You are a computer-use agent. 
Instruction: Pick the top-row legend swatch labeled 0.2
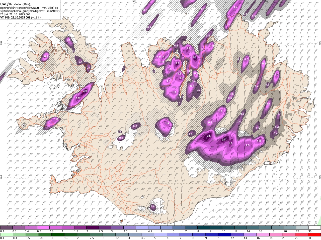pos(7,227)
